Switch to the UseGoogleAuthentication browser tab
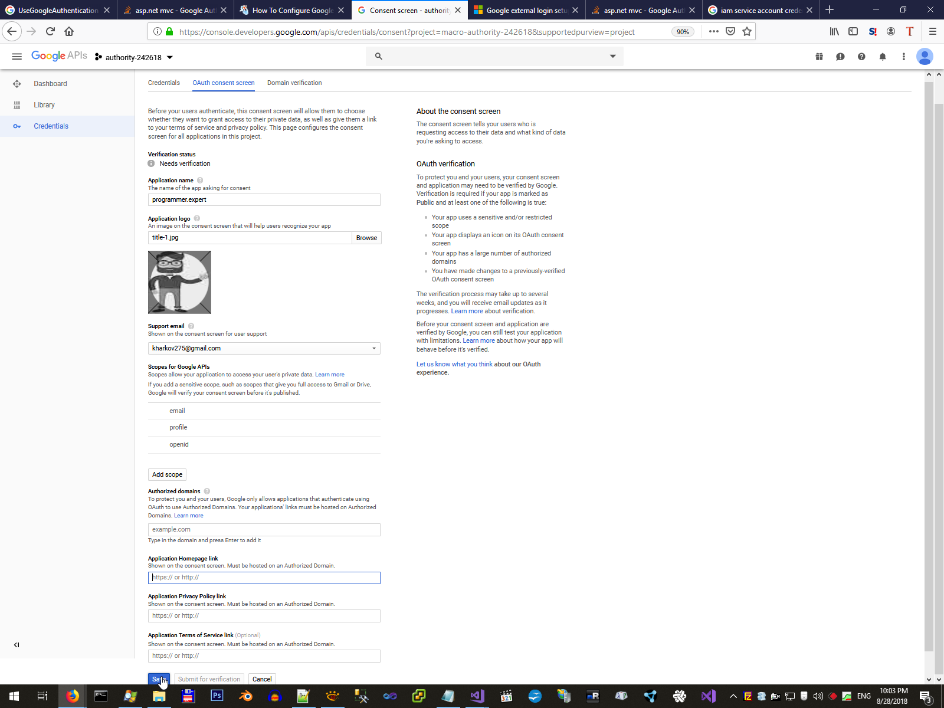The width and height of the screenshot is (944, 708). click(x=58, y=10)
